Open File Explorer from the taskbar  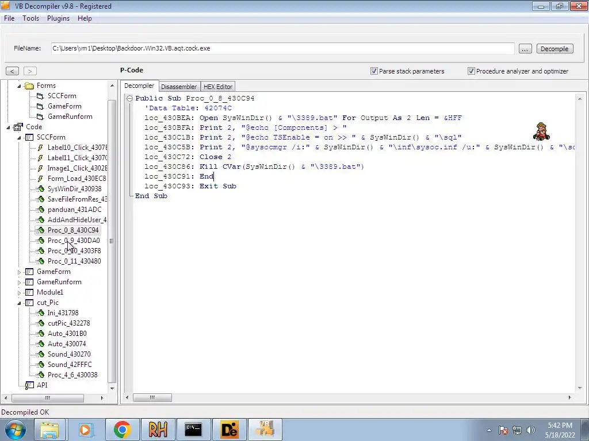point(49,430)
